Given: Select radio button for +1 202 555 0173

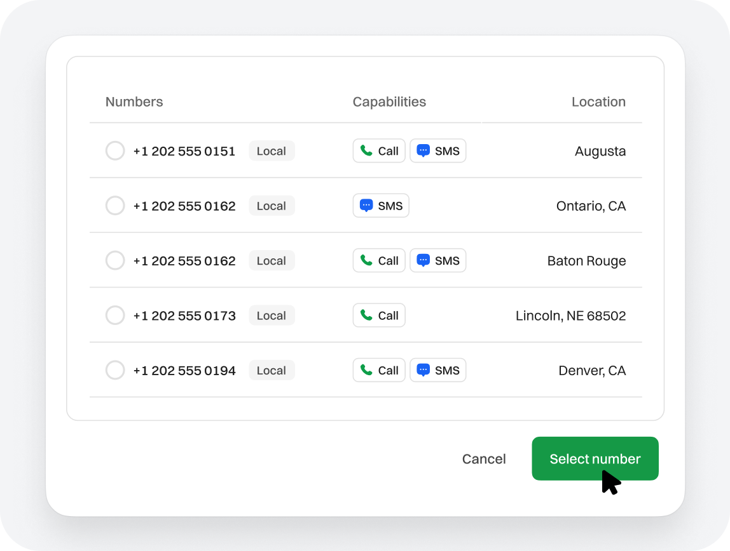Looking at the screenshot, I should point(115,315).
